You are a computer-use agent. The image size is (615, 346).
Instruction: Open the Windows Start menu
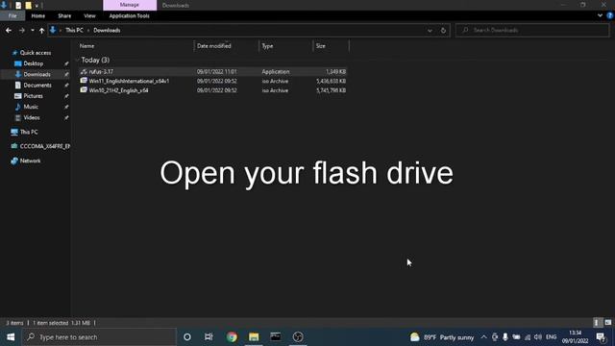11,337
